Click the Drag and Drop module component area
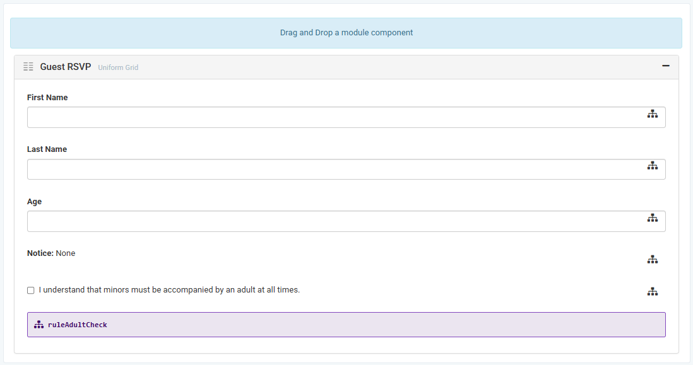The width and height of the screenshot is (693, 365). click(x=346, y=33)
